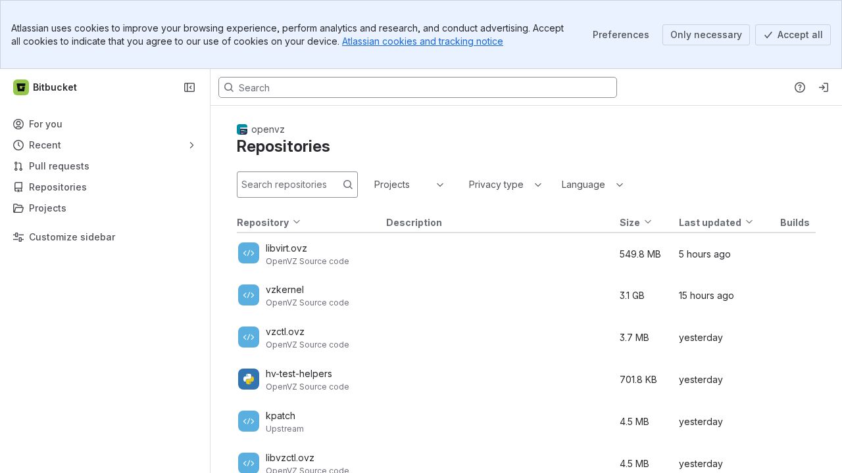The height and width of the screenshot is (473, 842).
Task: Click the Bitbucket logo icon
Action: pyautogui.click(x=21, y=87)
